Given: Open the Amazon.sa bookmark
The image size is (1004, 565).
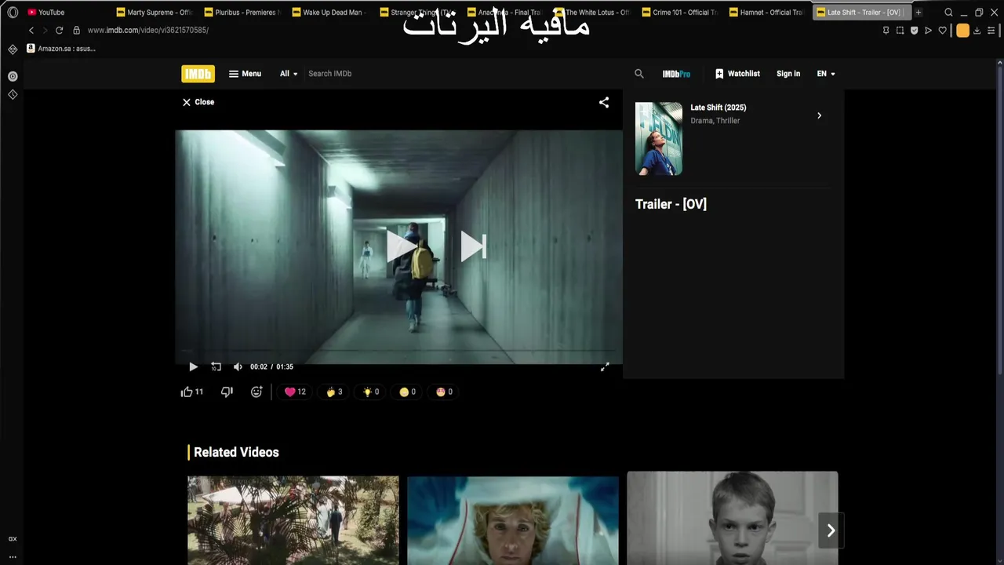Looking at the screenshot, I should [x=61, y=49].
